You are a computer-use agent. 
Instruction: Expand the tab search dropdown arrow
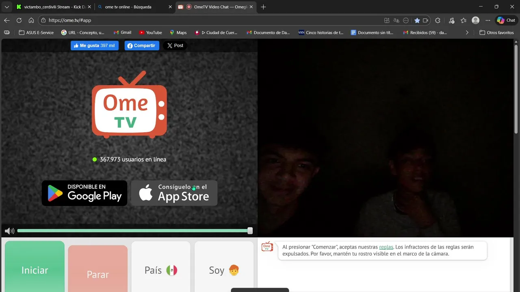pyautogui.click(x=6, y=7)
